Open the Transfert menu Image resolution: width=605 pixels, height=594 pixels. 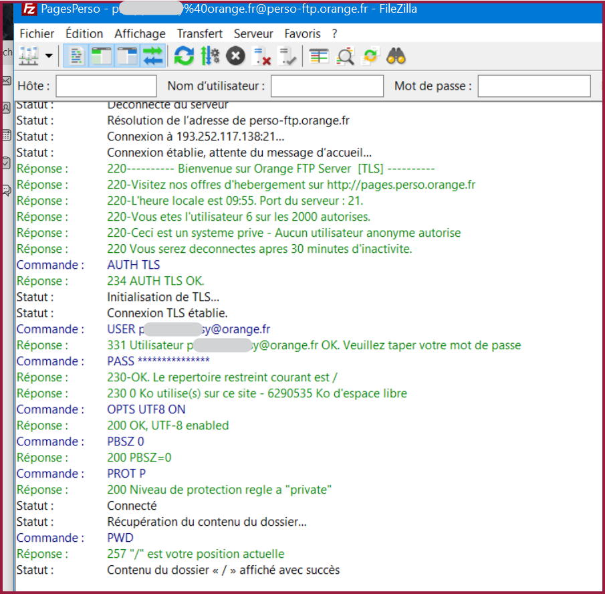pos(199,33)
